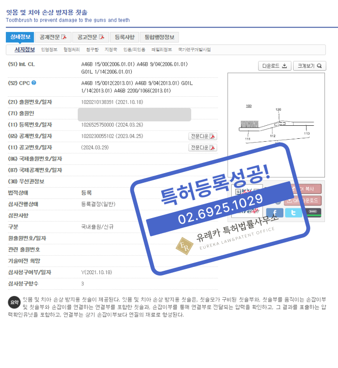Viewport: 338px width, 368px height.
Task: Open the 인용/피인용 sub-tab
Action: (134, 50)
